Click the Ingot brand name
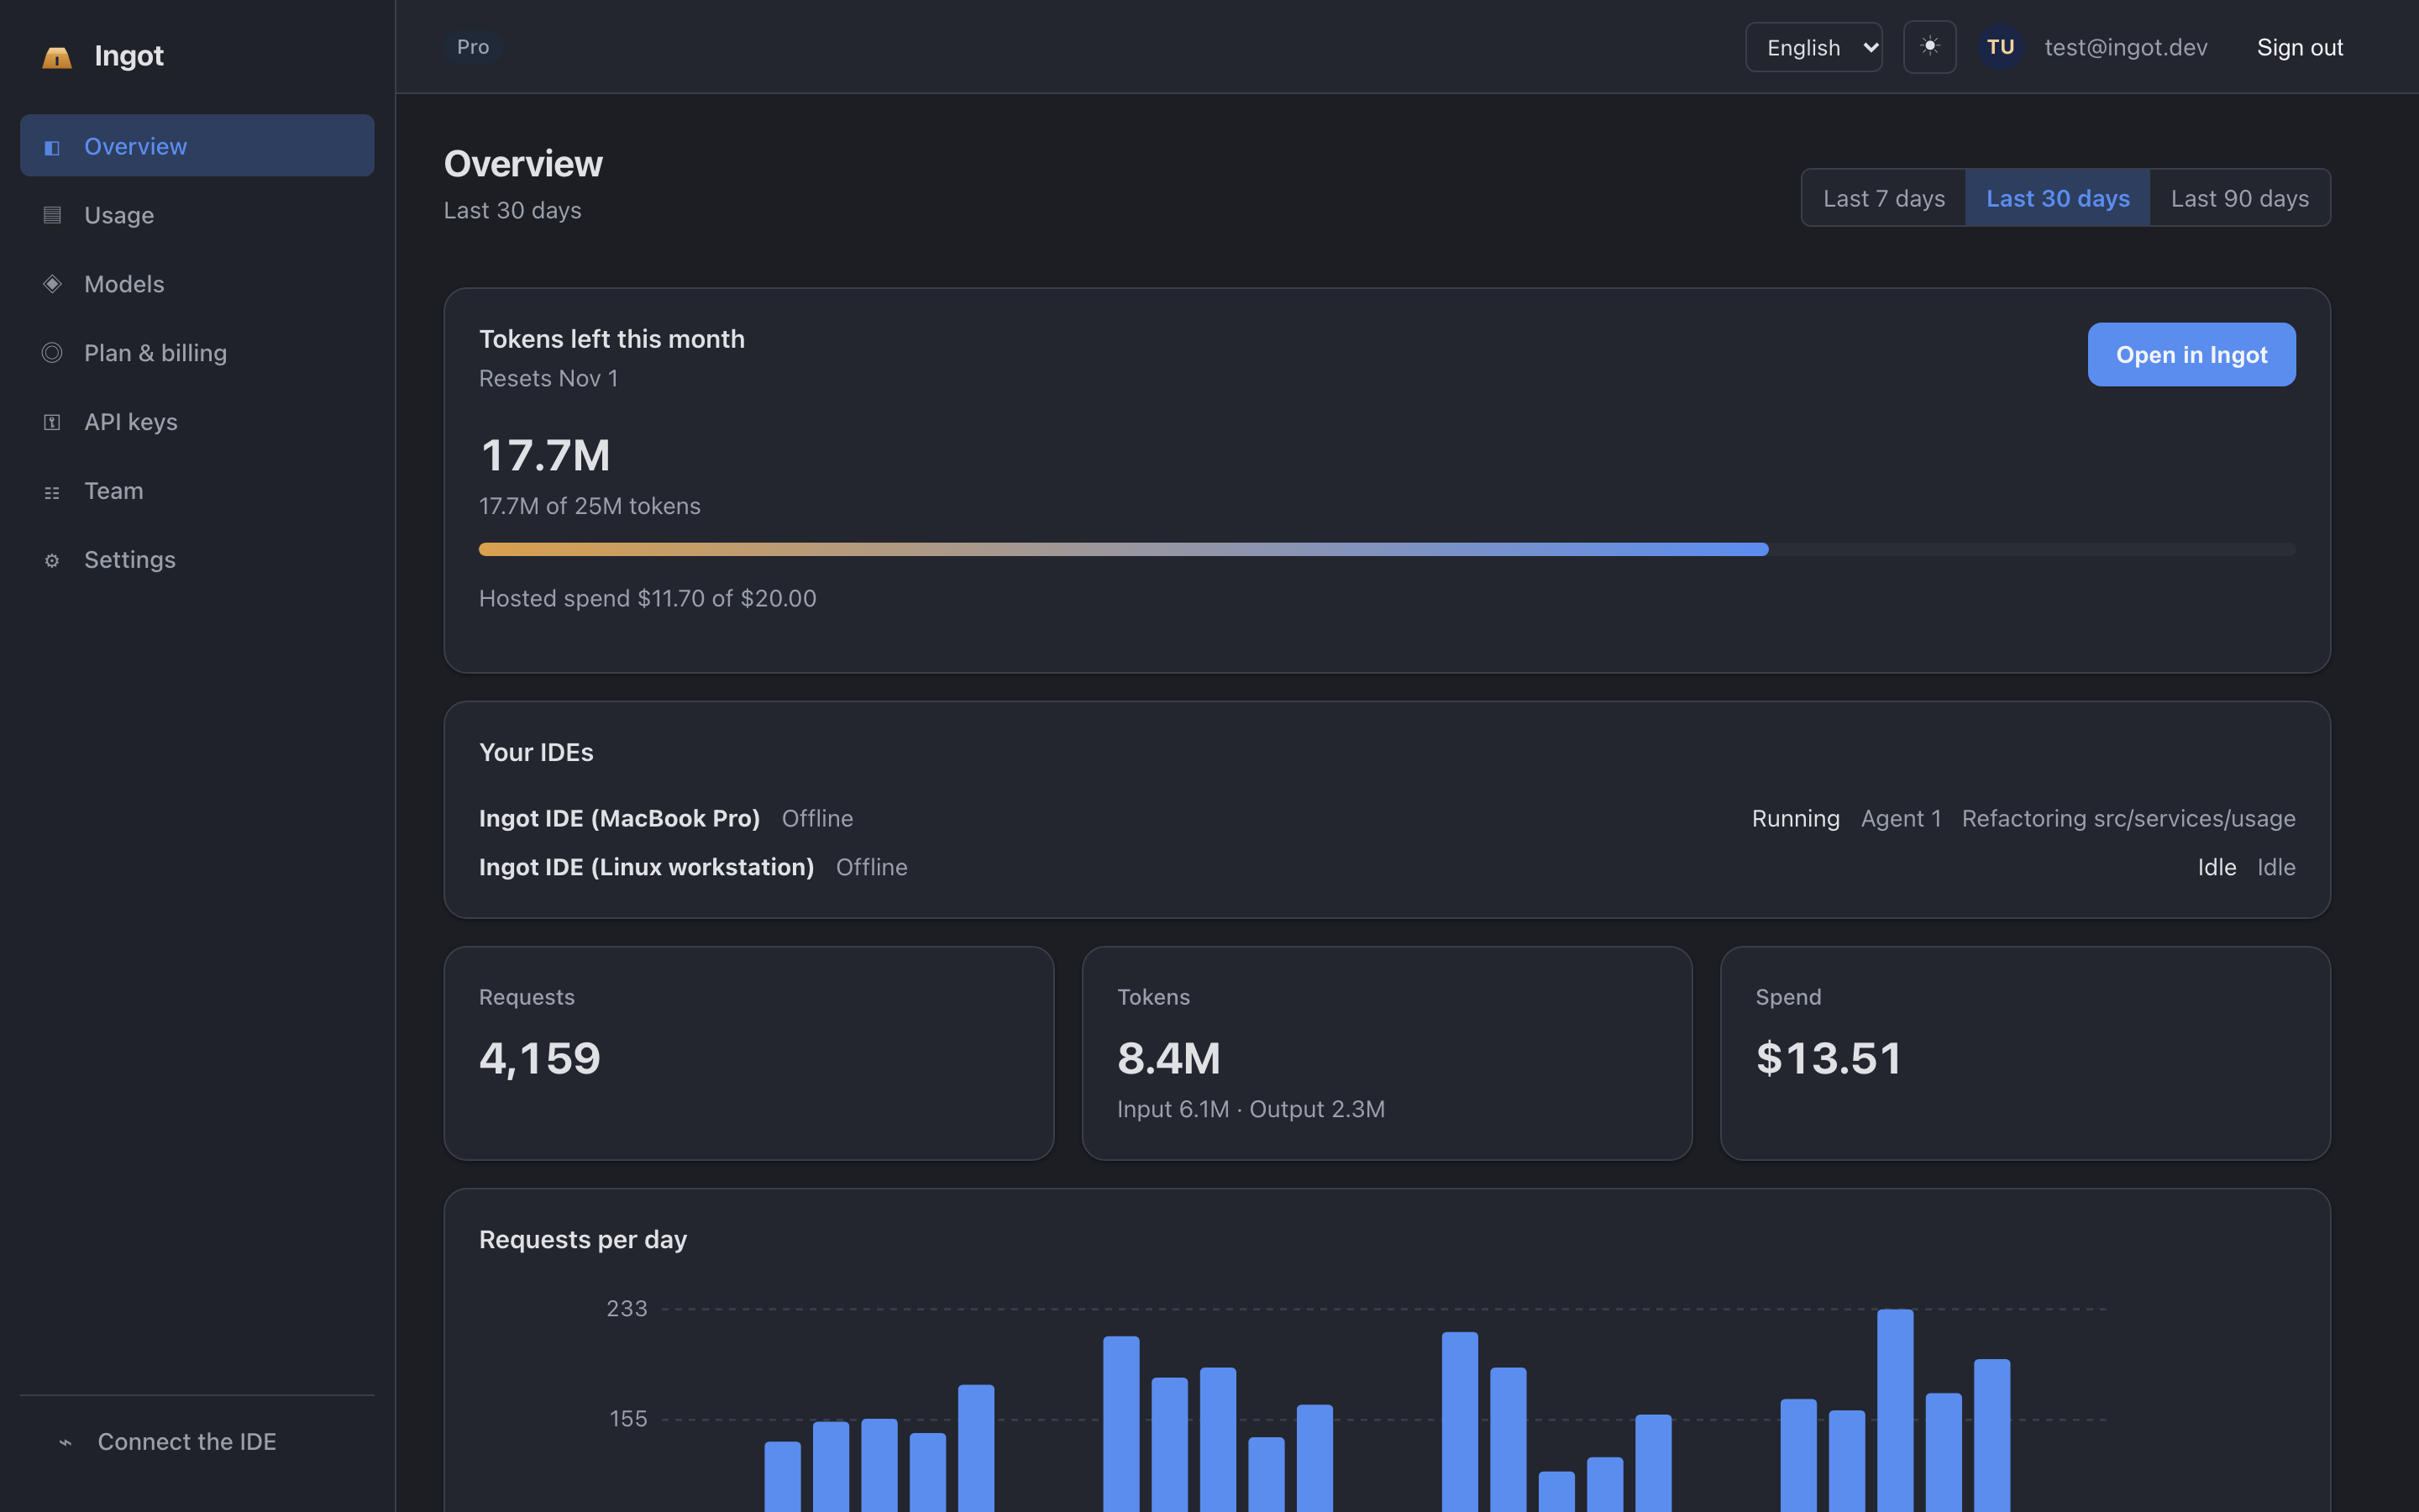The image size is (2419, 1512). [x=129, y=56]
